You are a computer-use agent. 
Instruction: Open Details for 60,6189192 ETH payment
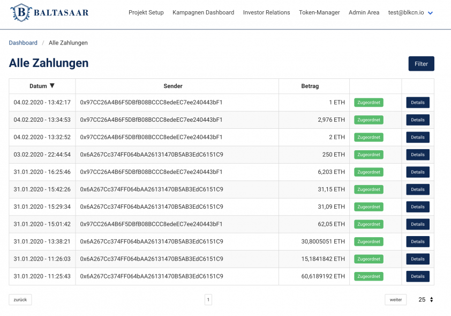(418, 276)
